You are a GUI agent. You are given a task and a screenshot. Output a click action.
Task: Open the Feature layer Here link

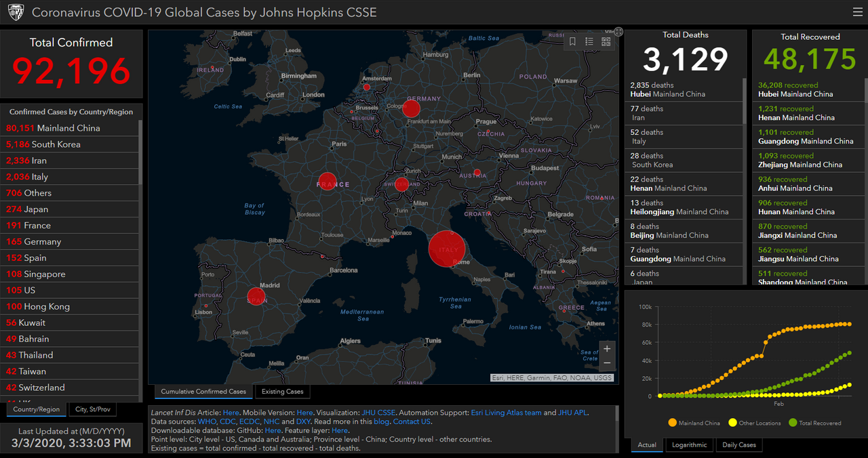coord(340,430)
